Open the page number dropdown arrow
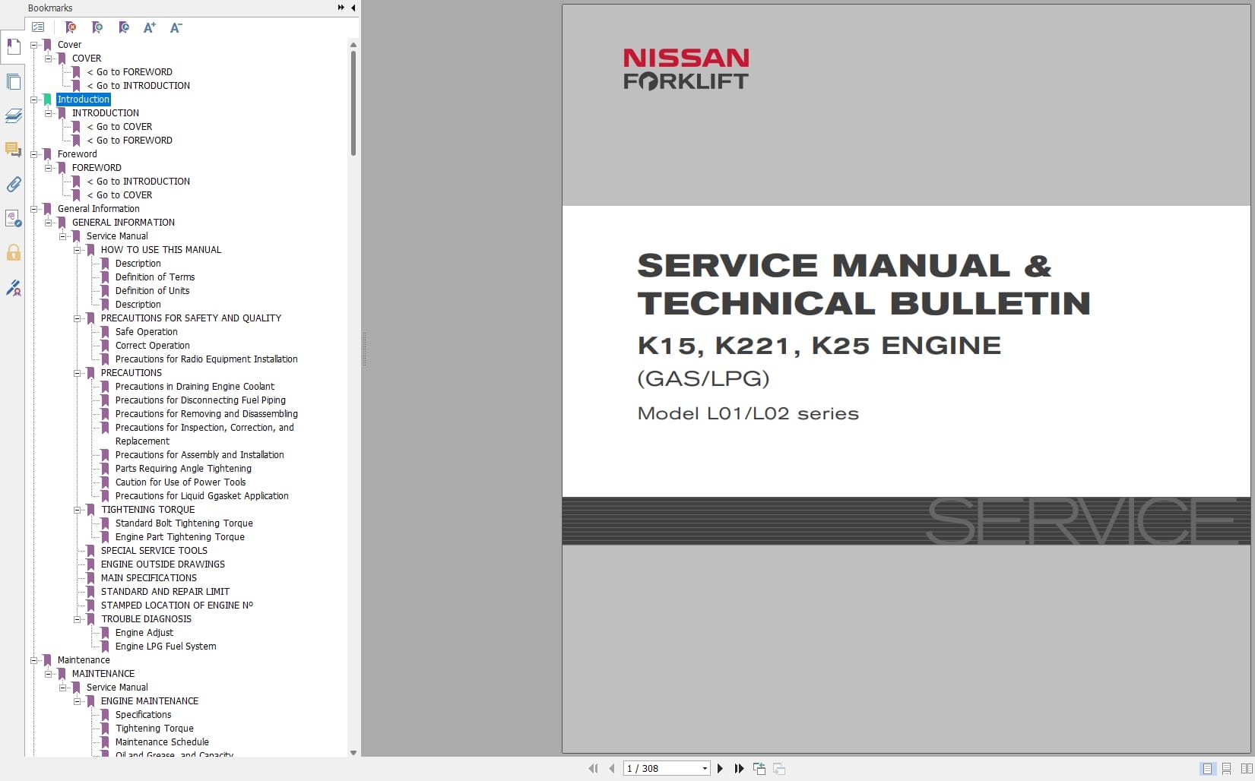1255x781 pixels. 705,769
